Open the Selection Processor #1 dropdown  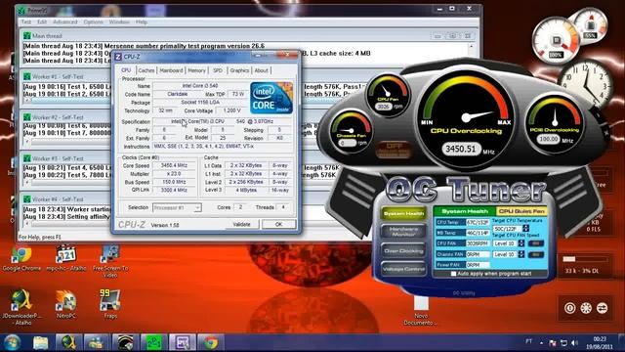177,207
